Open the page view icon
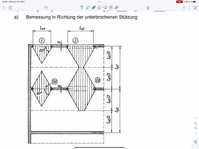The height and width of the screenshot is (149, 199). 195,7
